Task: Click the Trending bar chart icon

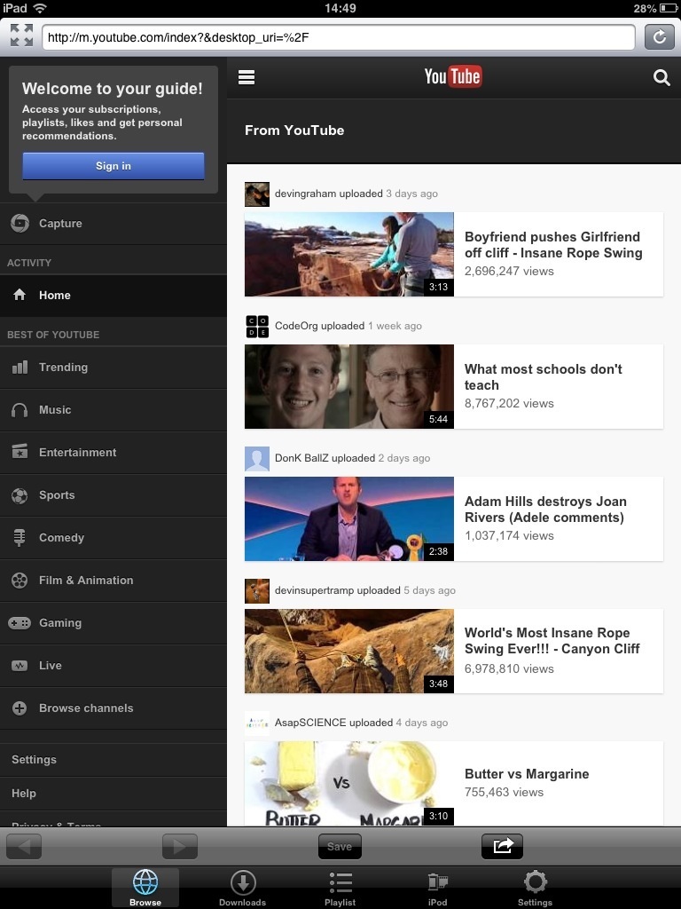Action: coord(20,367)
